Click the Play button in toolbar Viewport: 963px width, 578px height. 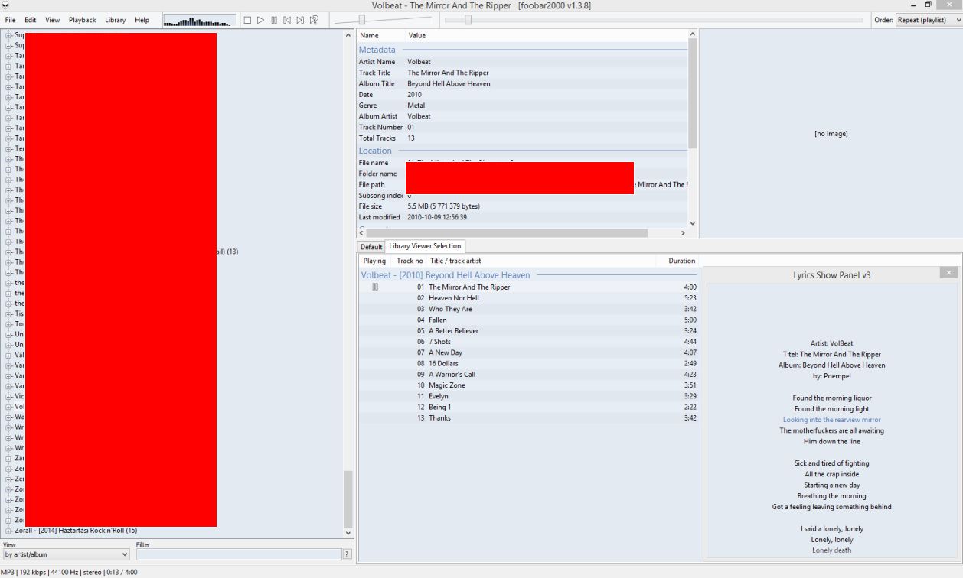pos(260,20)
